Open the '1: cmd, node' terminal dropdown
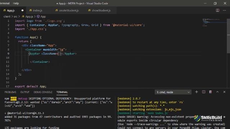This screenshot has height=129, width=230. 173,92
